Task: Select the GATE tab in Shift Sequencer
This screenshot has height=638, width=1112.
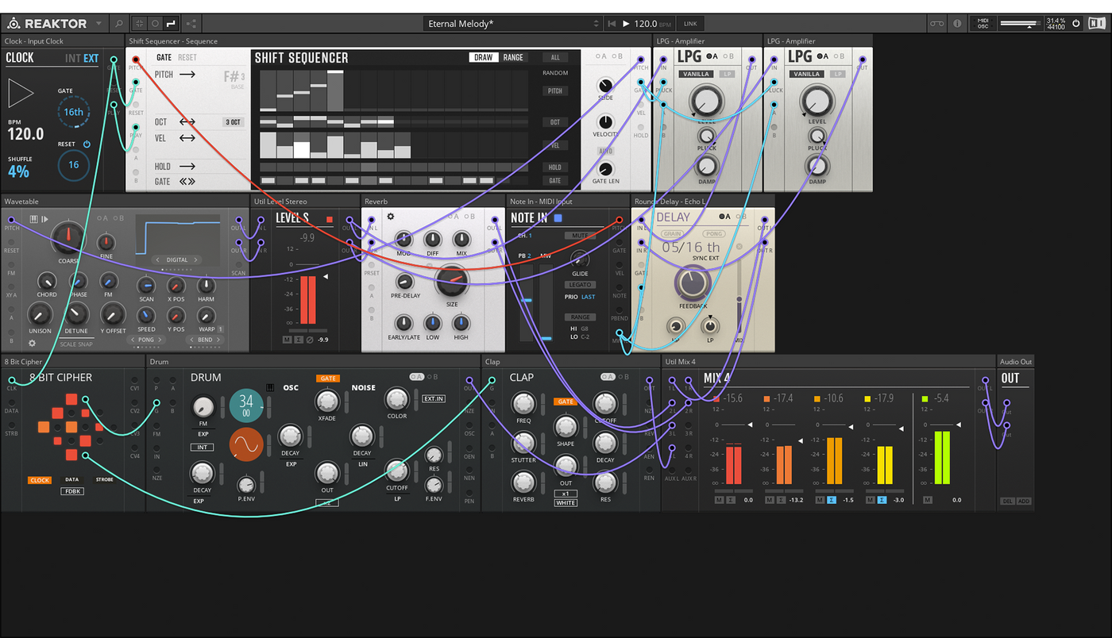Action: tap(164, 57)
